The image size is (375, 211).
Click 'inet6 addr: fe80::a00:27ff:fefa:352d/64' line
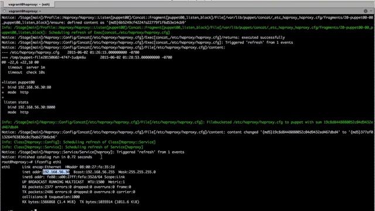click(73, 177)
